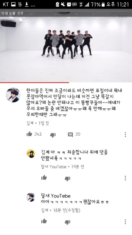
Task: Like the reply by 달새 YouTebe
Action: pyautogui.click(x=44, y=178)
